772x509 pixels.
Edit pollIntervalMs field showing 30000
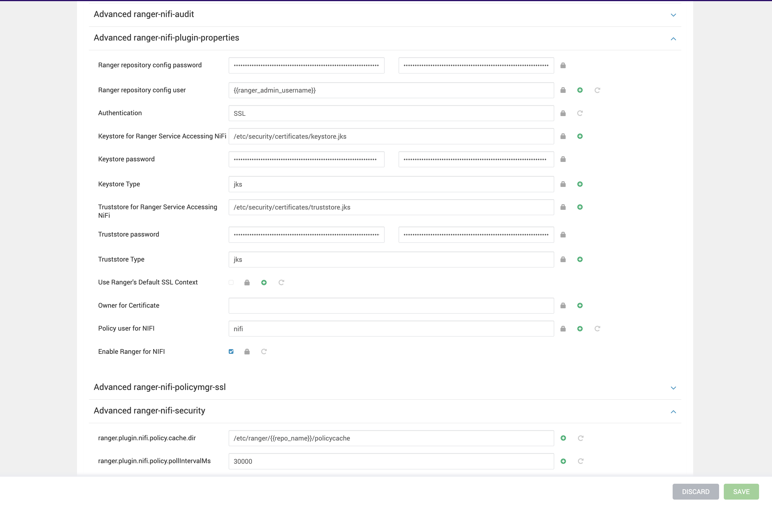pyautogui.click(x=391, y=461)
